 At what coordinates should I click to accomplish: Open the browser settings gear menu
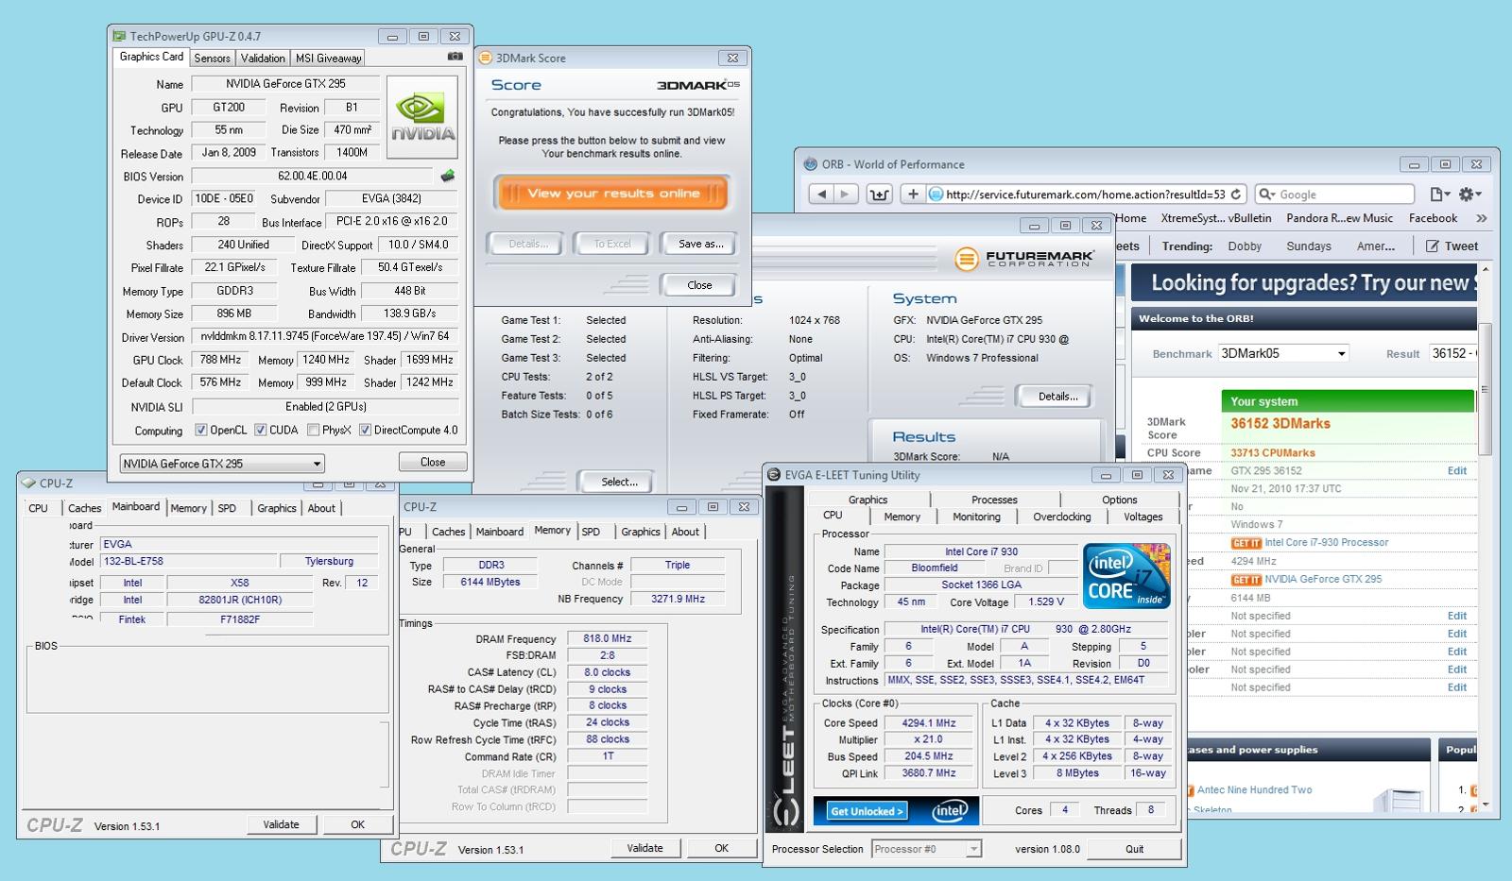point(1470,195)
